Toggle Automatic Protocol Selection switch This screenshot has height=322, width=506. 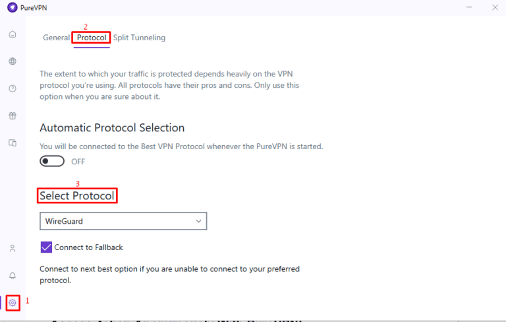(x=52, y=161)
